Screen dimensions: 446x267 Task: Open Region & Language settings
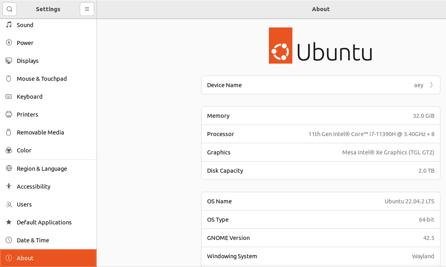pos(48,169)
